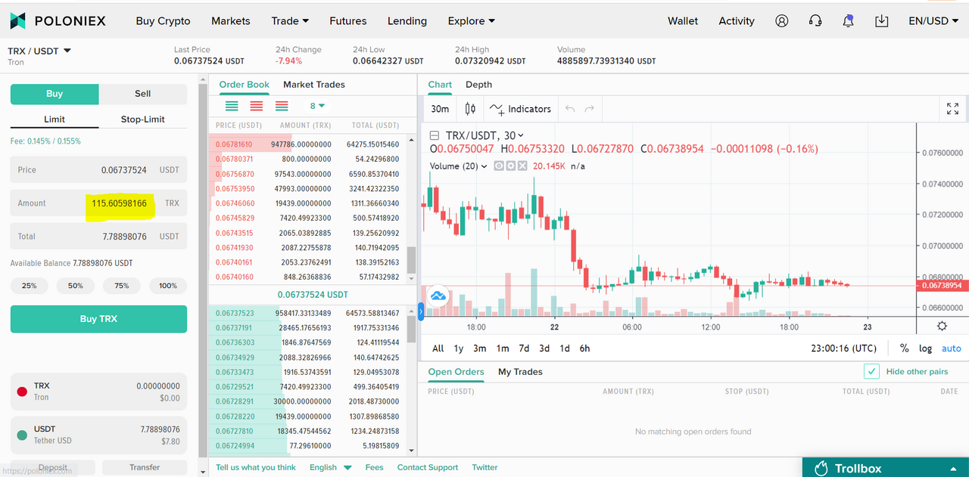
Task: Expand the Explore menu
Action: 472,21
